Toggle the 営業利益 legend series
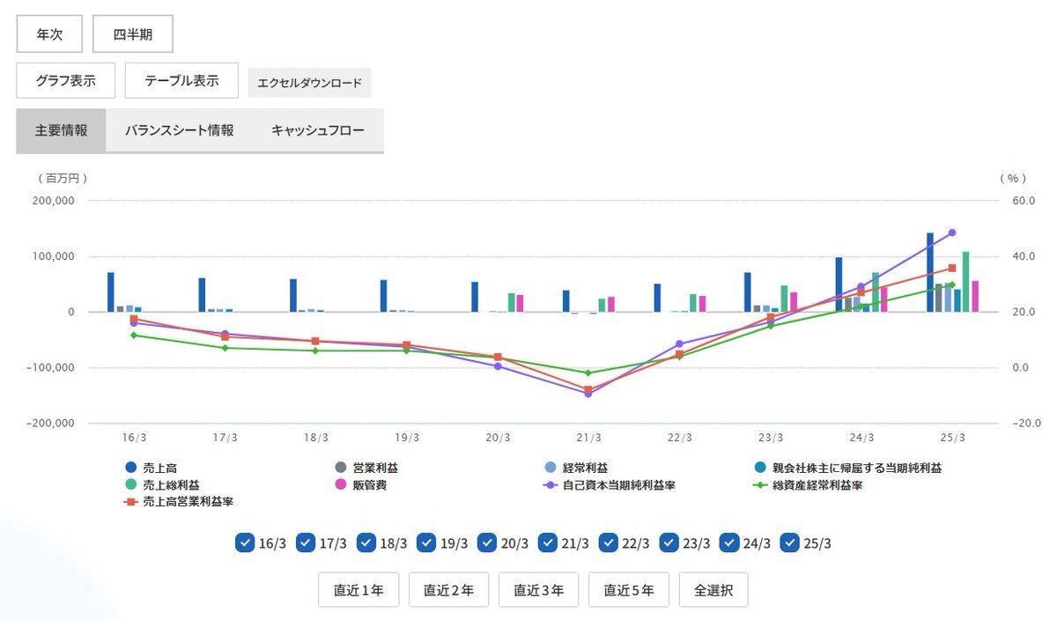The image size is (1057, 620). click(368, 469)
